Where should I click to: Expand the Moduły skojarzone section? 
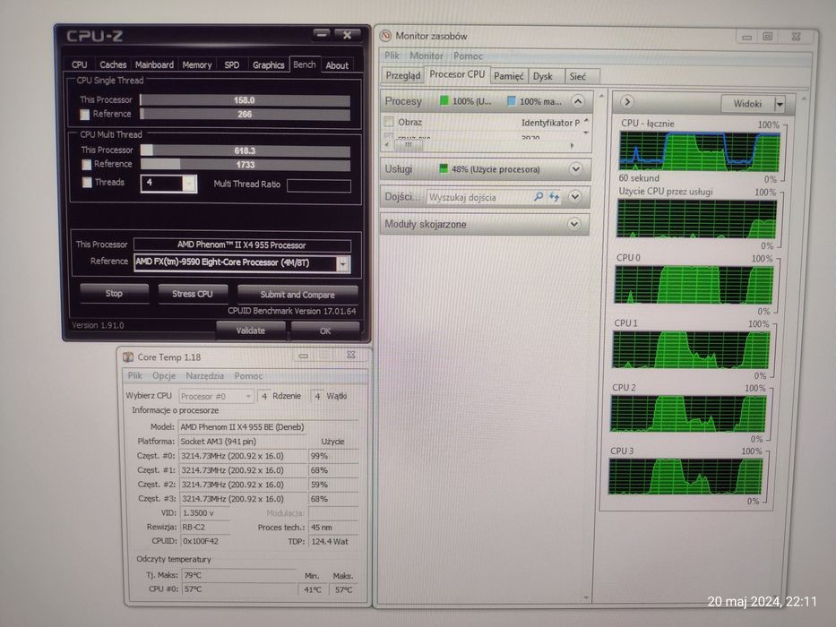click(574, 224)
